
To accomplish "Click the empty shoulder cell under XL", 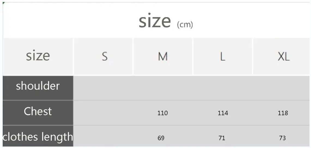I will [x=283, y=88].
